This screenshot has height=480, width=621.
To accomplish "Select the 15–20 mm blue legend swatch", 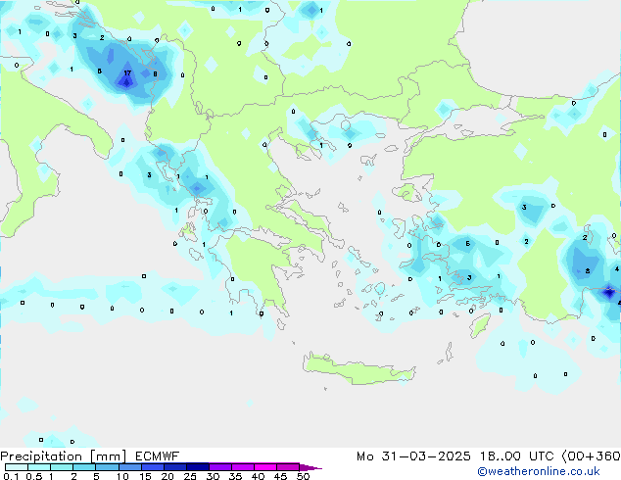I will [x=153, y=467].
